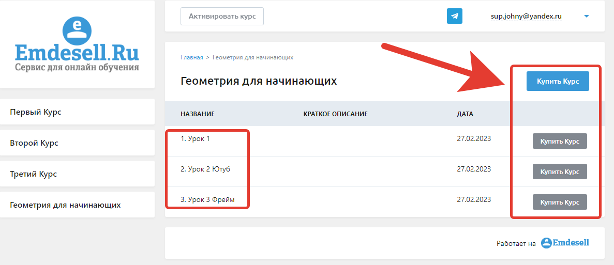Buy course in the Урок 1 row
The height and width of the screenshot is (265, 614).
point(560,141)
